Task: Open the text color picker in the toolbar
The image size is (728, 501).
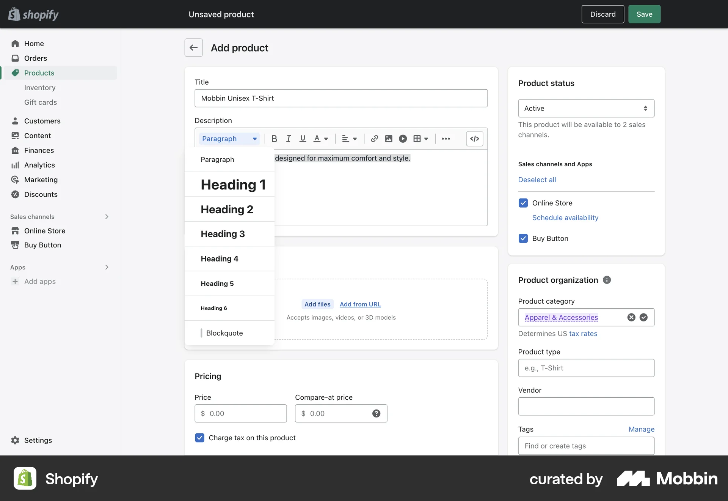Action: (321, 139)
